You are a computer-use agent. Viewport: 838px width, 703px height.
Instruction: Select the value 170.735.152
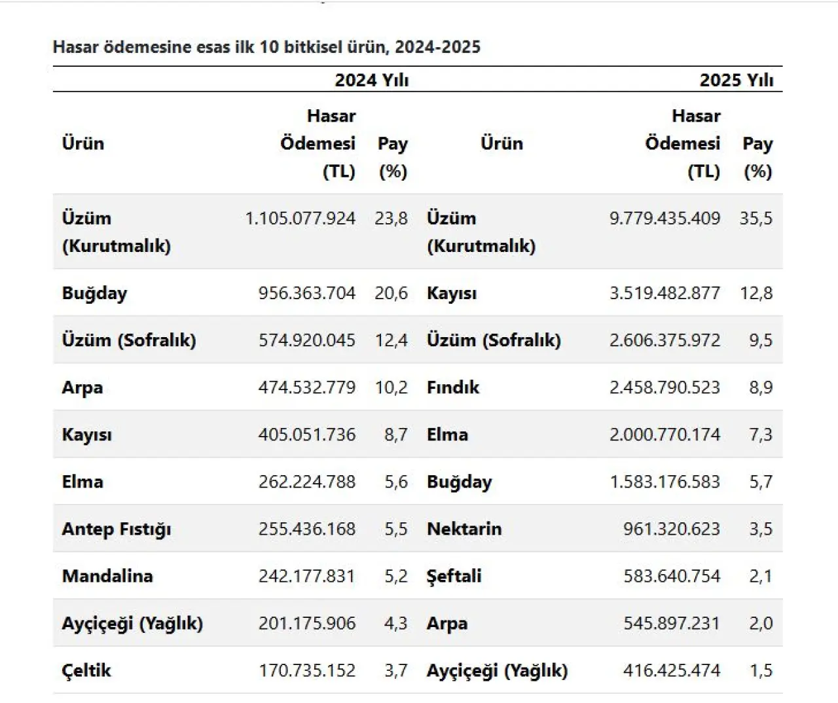[x=306, y=670]
